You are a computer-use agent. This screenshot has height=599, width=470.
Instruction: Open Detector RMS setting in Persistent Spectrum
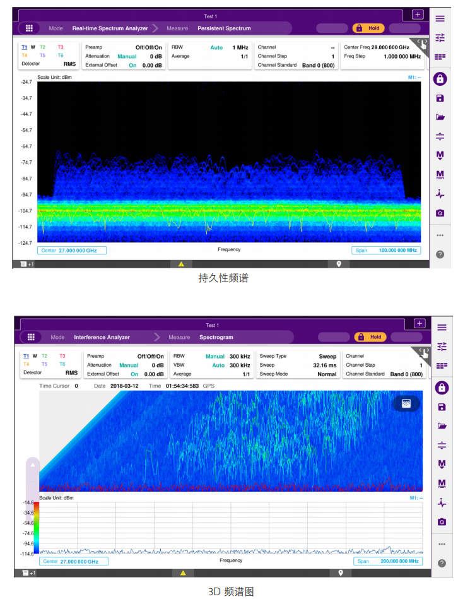(x=49, y=64)
